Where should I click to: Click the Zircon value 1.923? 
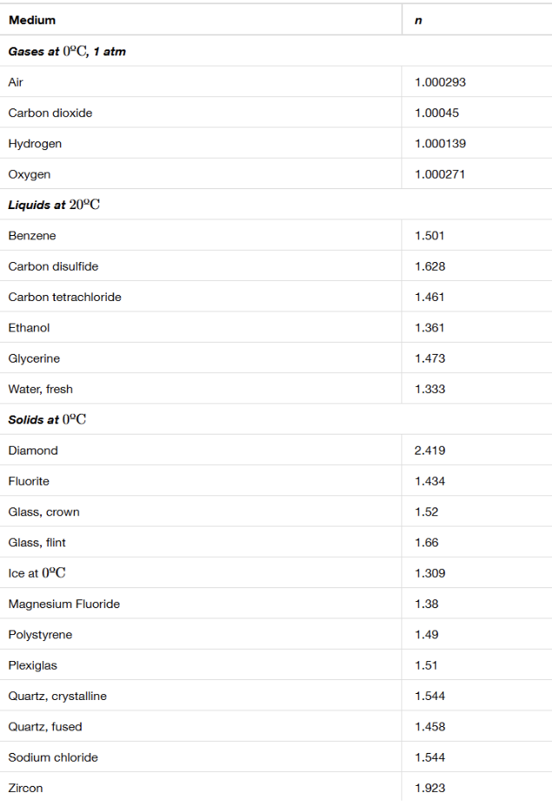430,789
